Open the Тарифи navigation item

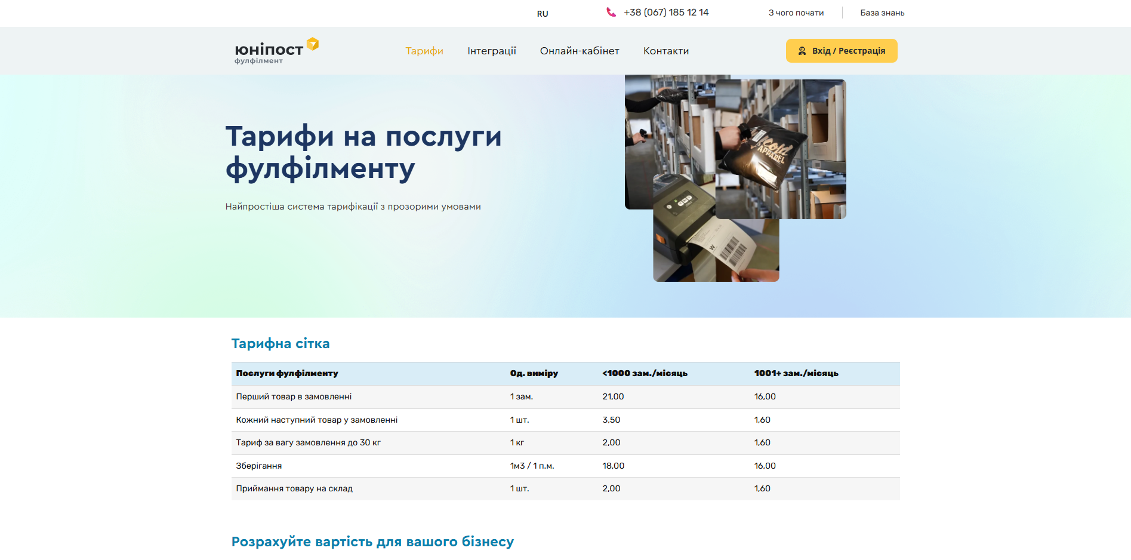(x=424, y=51)
